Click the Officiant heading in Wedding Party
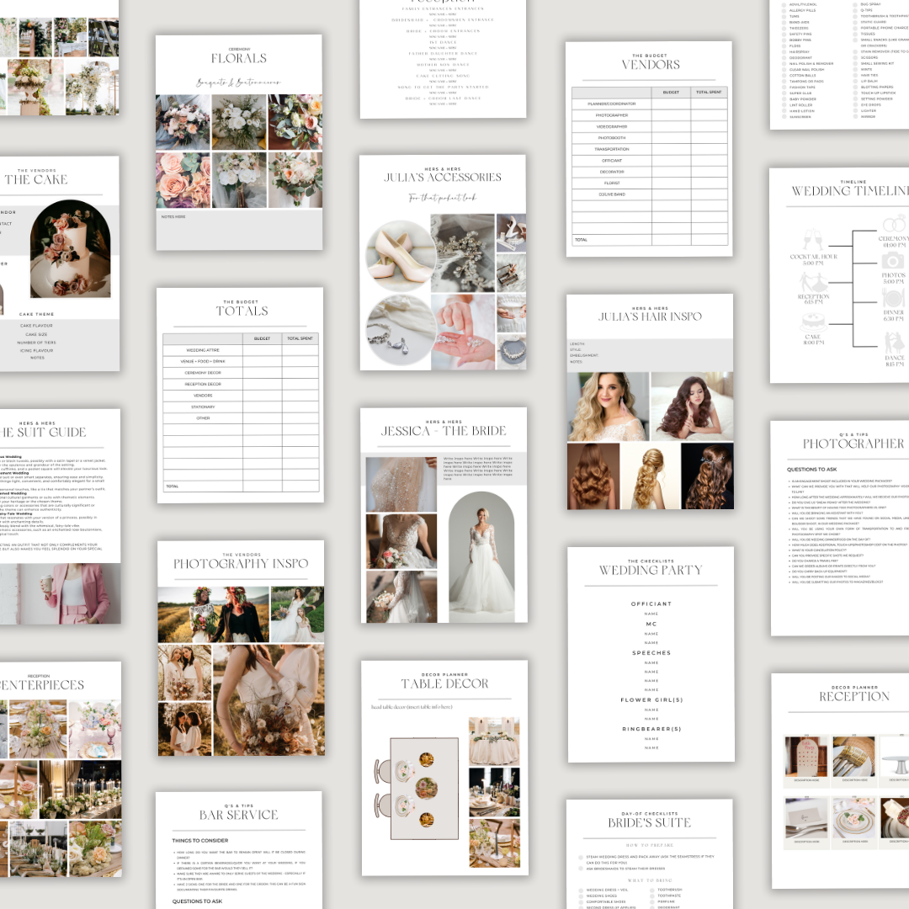Viewport: 909px width, 909px height. pyautogui.click(x=651, y=603)
